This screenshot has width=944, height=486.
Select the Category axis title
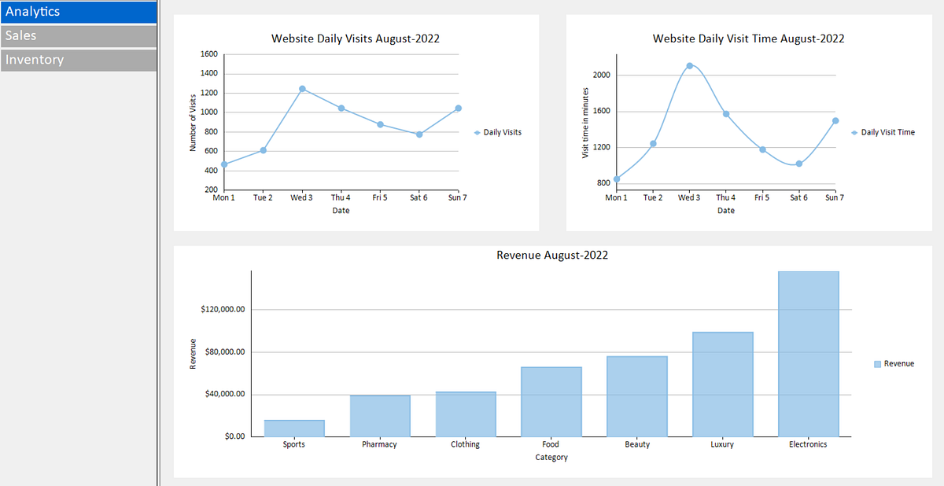click(x=551, y=457)
